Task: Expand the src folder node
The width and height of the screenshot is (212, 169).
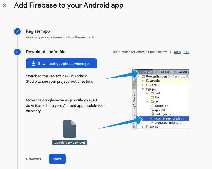Action: [147, 102]
